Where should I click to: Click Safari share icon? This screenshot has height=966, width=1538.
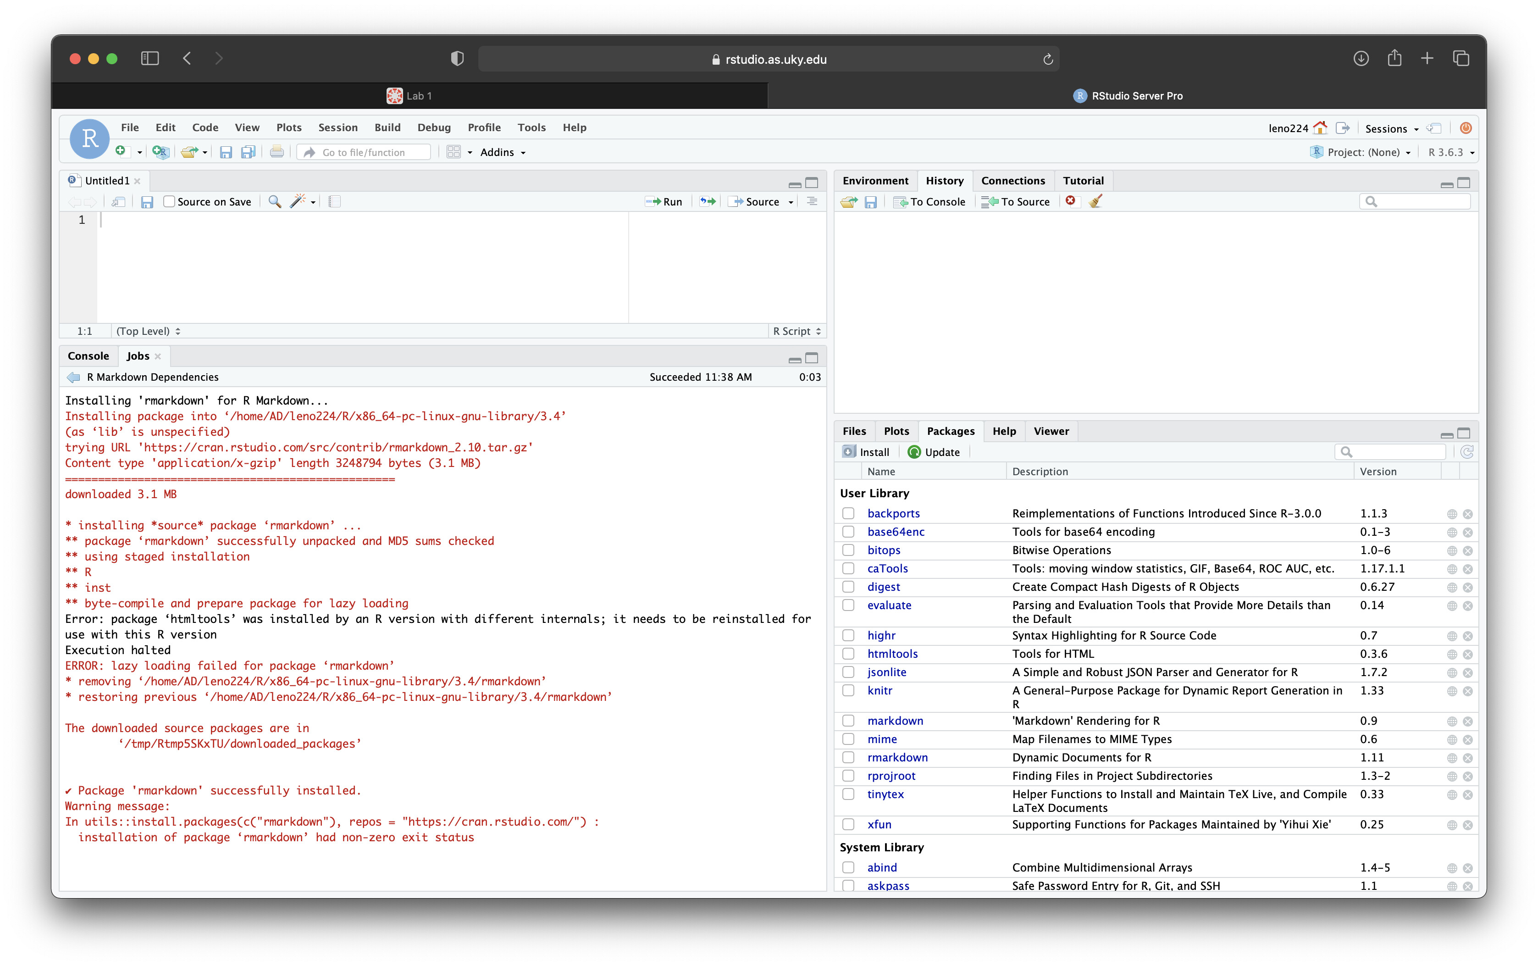(x=1394, y=58)
